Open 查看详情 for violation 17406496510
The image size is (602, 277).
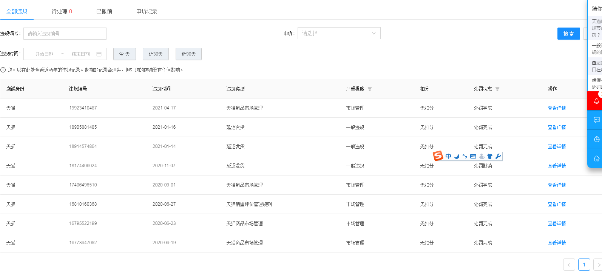(x=557, y=185)
